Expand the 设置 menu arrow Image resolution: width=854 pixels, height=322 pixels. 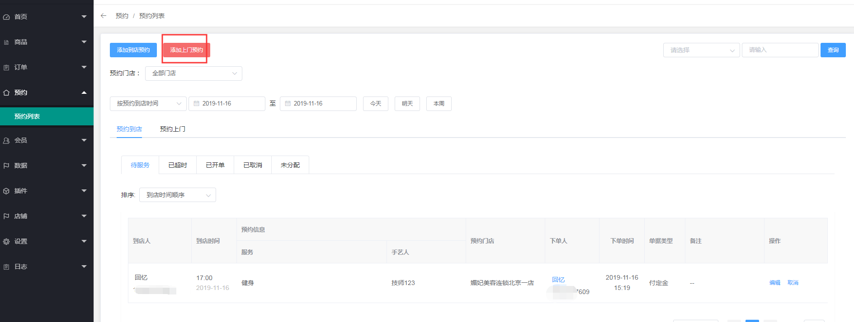[84, 241]
